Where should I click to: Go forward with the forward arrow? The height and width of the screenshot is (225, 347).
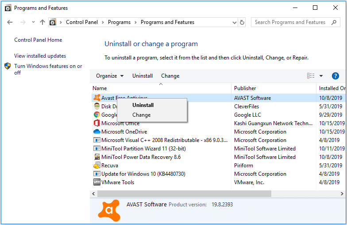click(23, 22)
